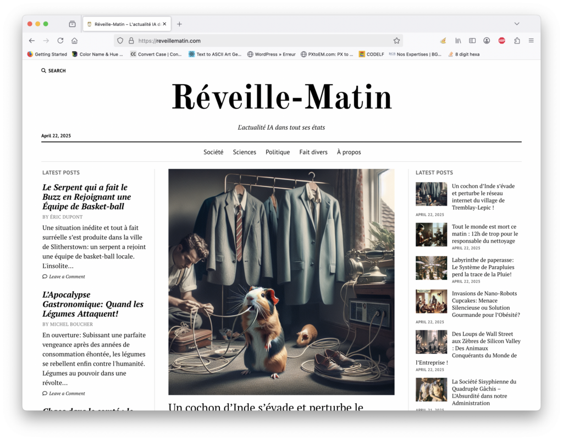Open Getting Started bookmark
Screen dimensions: 563x440
(x=47, y=54)
